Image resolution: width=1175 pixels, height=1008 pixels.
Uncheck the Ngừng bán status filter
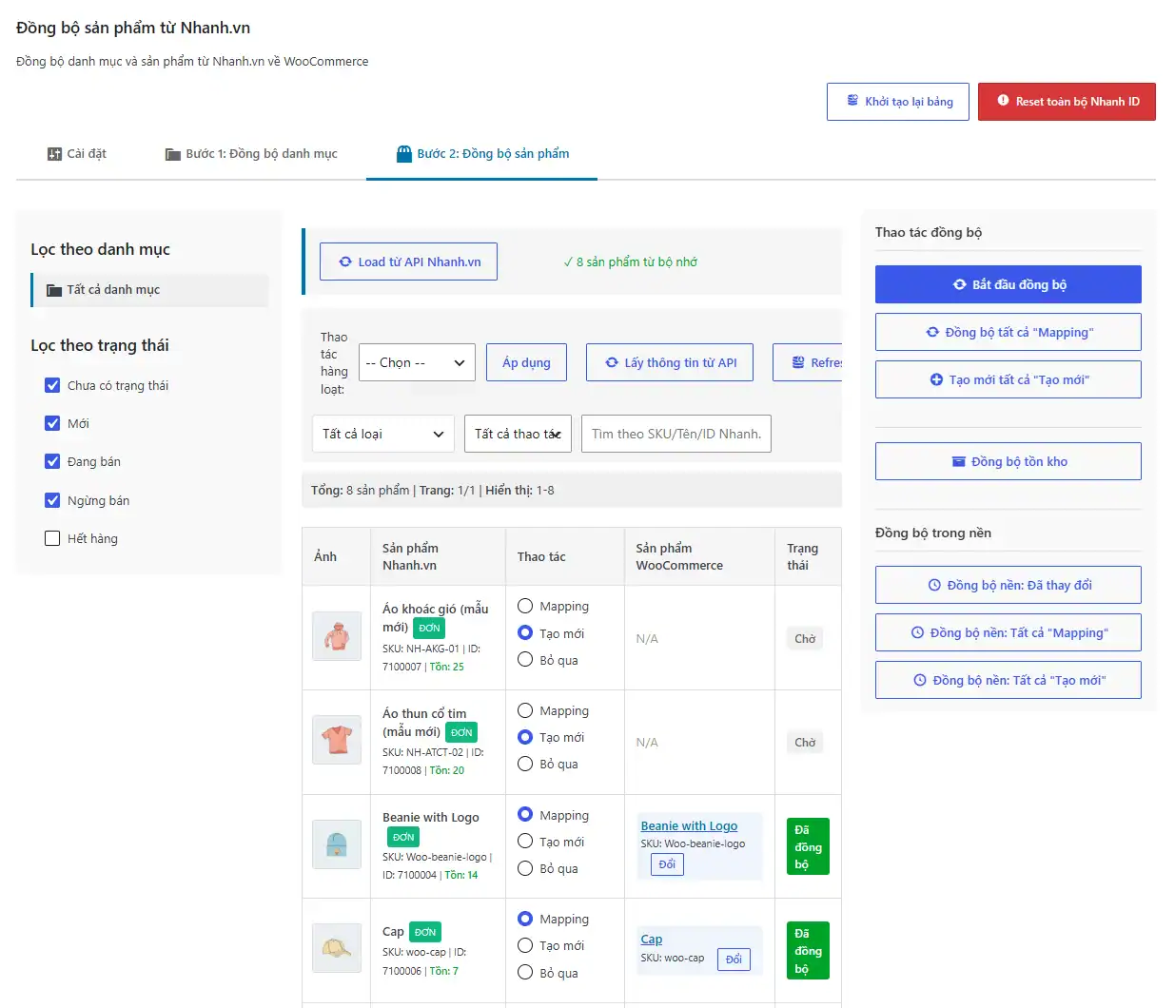(x=52, y=500)
